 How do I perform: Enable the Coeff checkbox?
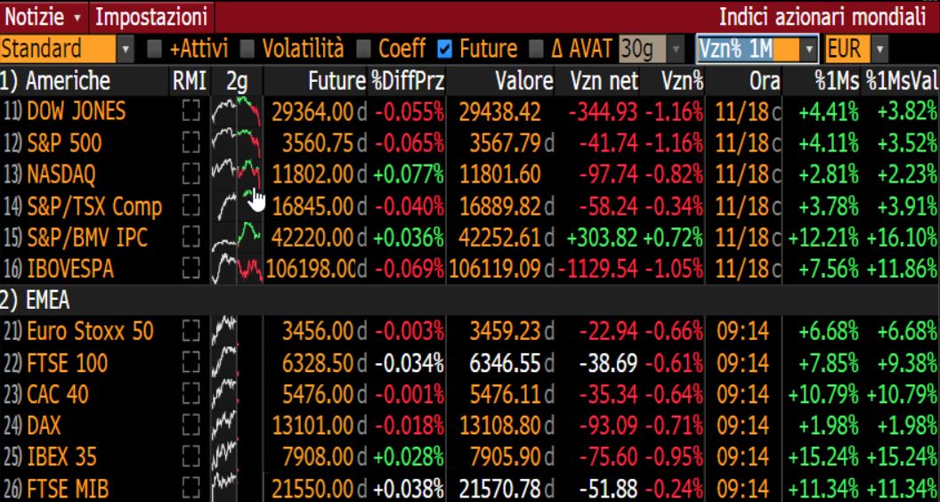click(364, 49)
